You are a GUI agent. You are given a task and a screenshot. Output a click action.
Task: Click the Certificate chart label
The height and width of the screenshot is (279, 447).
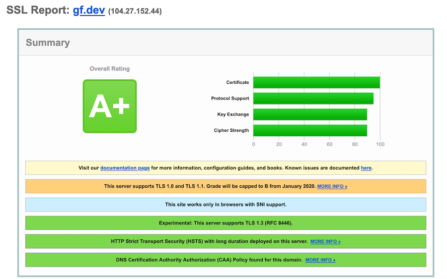pyautogui.click(x=237, y=82)
